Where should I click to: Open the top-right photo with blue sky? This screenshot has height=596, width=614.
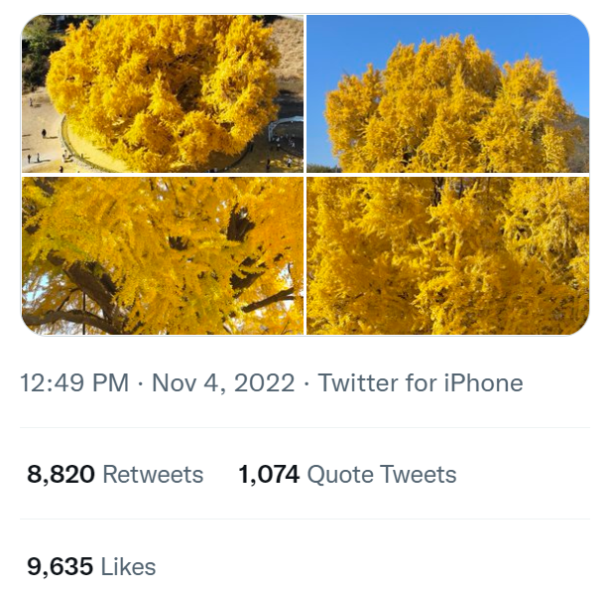tap(447, 93)
